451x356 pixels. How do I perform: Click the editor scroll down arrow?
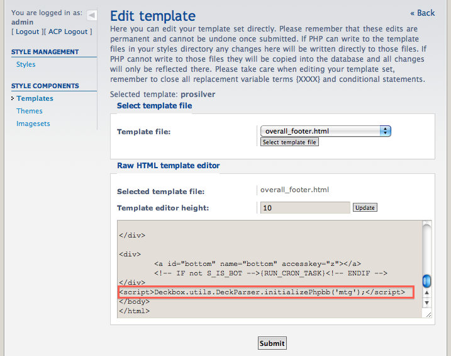[x=427, y=302]
